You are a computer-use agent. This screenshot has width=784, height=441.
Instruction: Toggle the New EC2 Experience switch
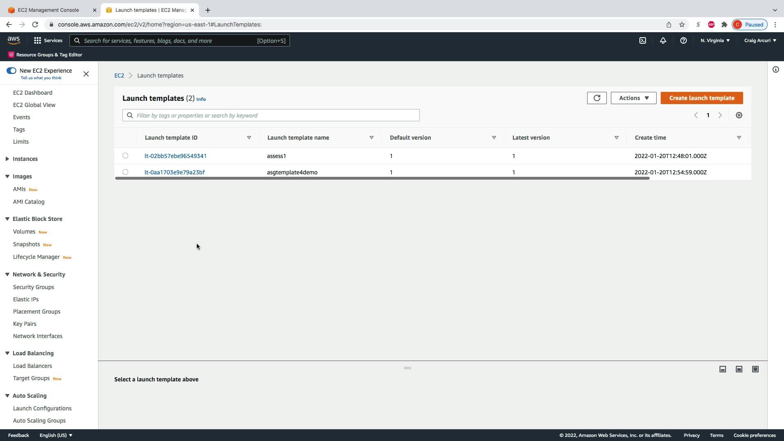click(11, 71)
